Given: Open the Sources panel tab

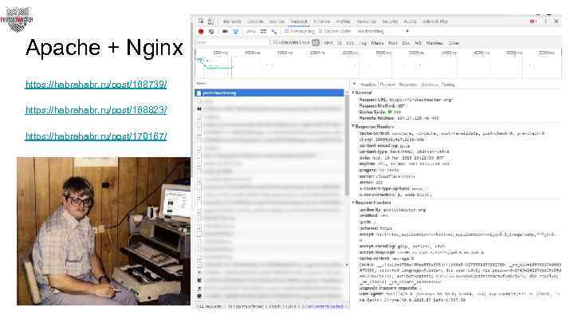Looking at the screenshot, I should [277, 22].
